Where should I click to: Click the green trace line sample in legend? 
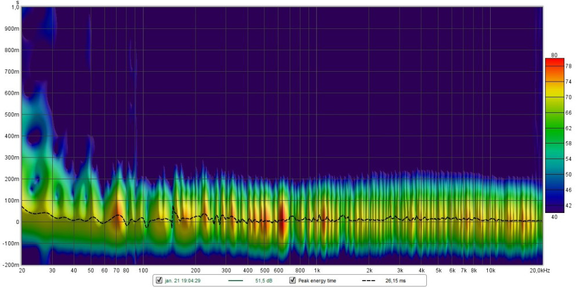click(236, 281)
